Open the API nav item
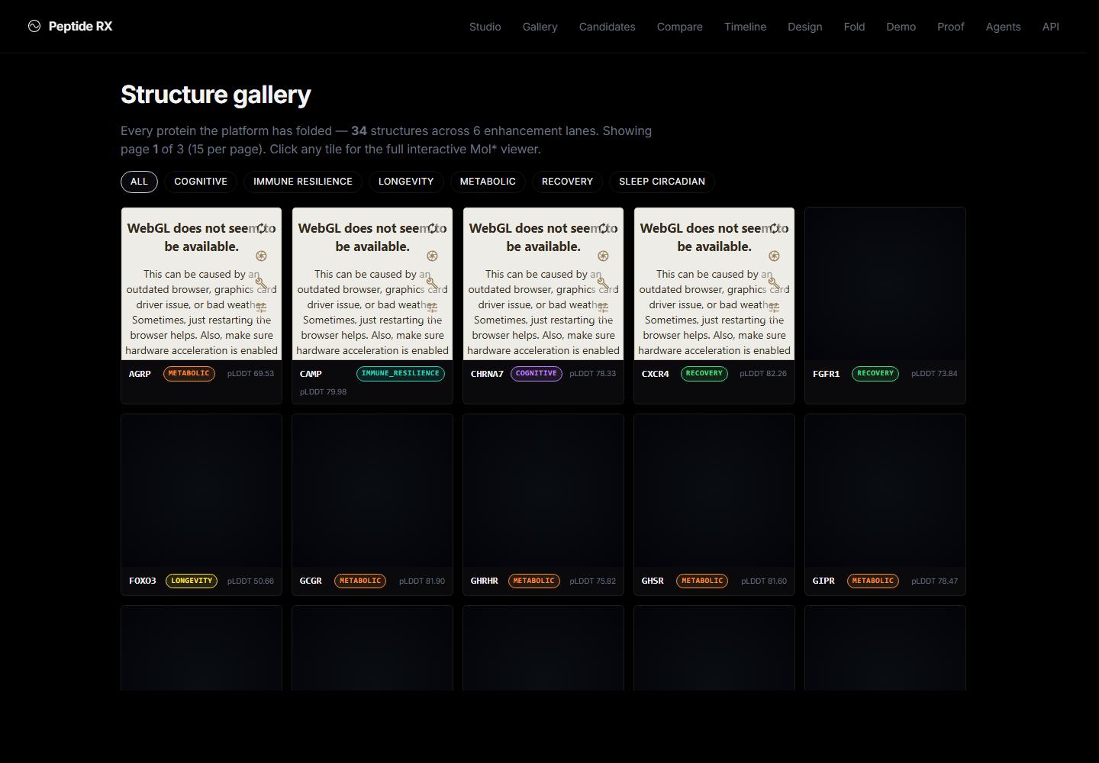Screen dimensions: 1099x763 (x=1051, y=27)
